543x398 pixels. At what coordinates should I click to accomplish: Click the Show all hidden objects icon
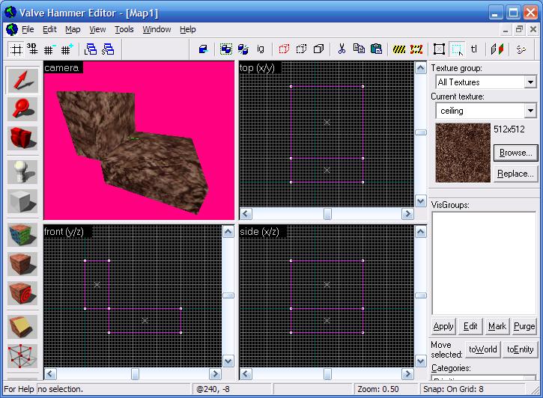point(318,49)
